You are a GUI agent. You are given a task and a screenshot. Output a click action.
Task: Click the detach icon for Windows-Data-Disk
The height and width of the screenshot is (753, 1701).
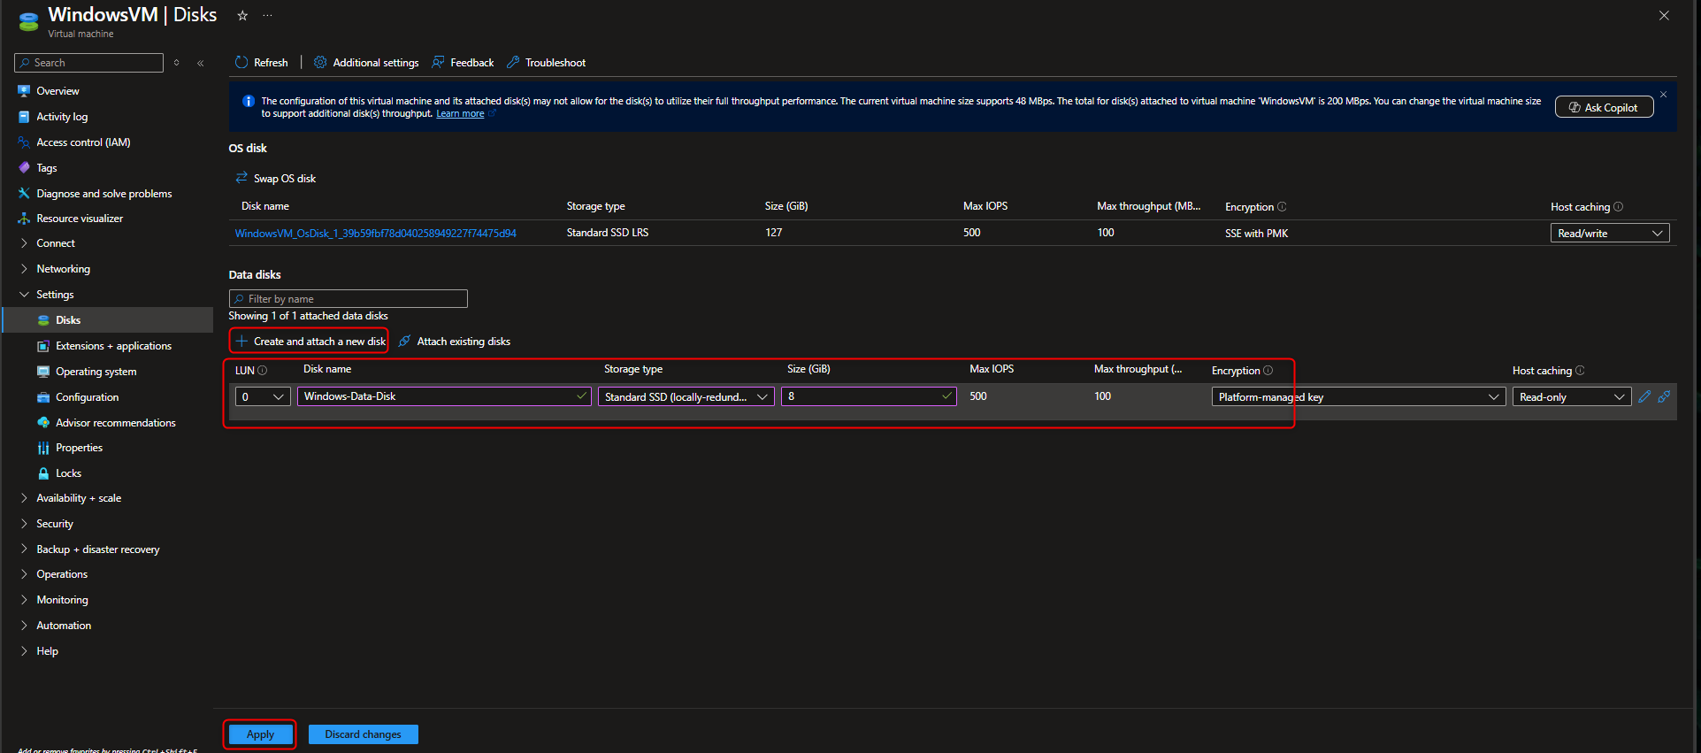pos(1664,396)
